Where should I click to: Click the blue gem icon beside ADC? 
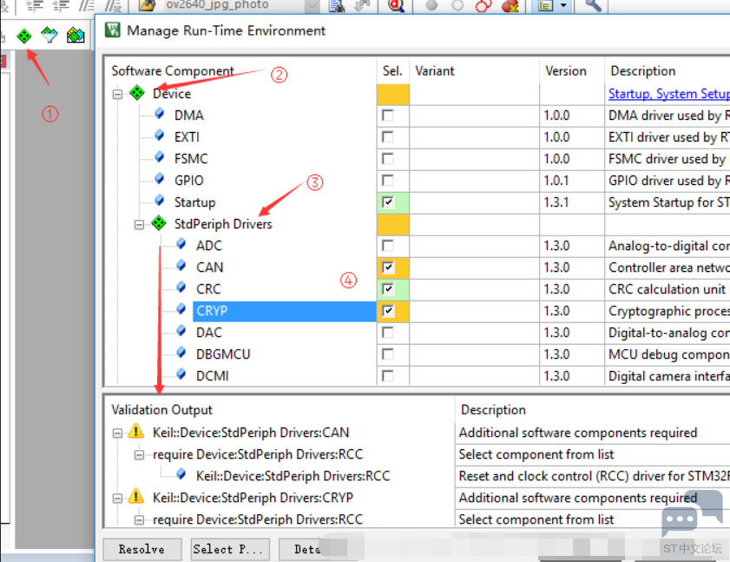(x=181, y=244)
